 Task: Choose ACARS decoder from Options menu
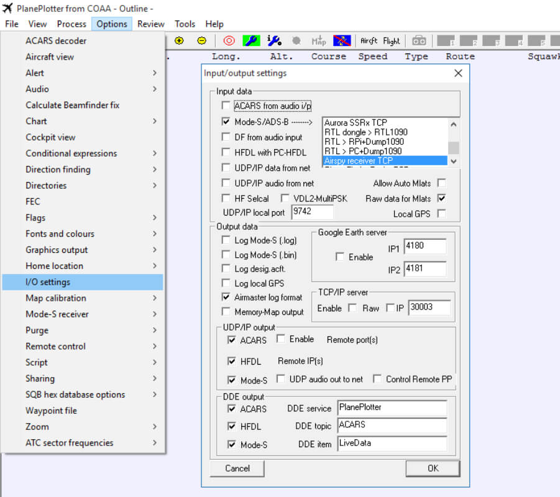(x=83, y=41)
